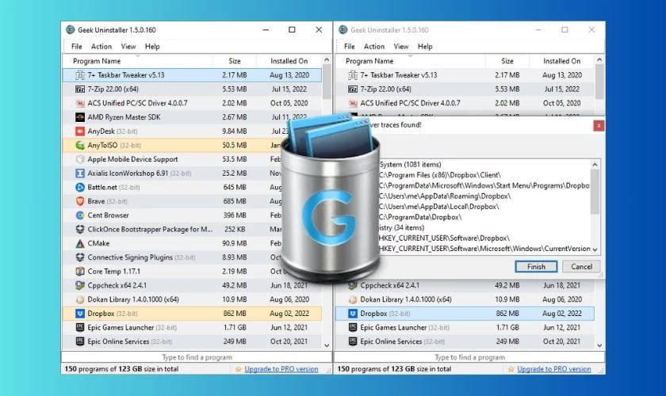Sort by Size column in left window
666x396 pixels.
[235, 61]
